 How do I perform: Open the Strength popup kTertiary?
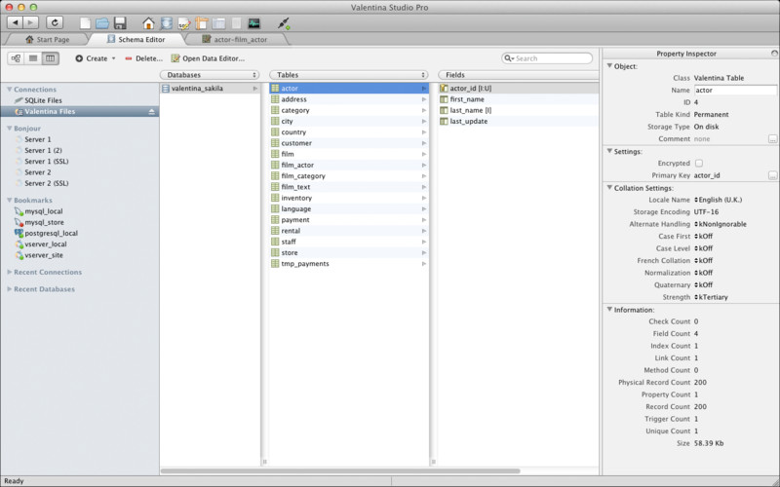(x=711, y=297)
